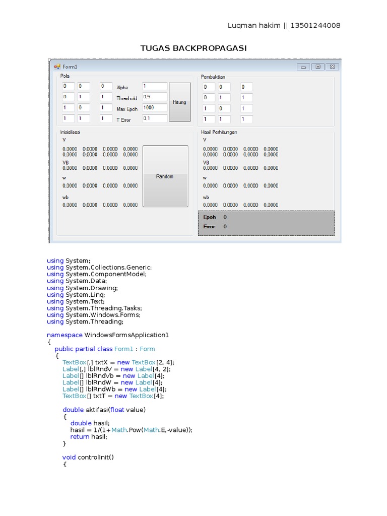Click the line 'using System.Threading.Tasks;'
Screen dimensions: 387x516
click(x=94, y=308)
